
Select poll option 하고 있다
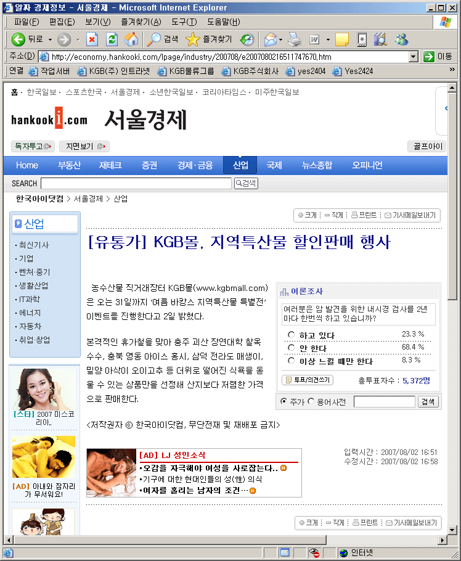click(x=291, y=335)
